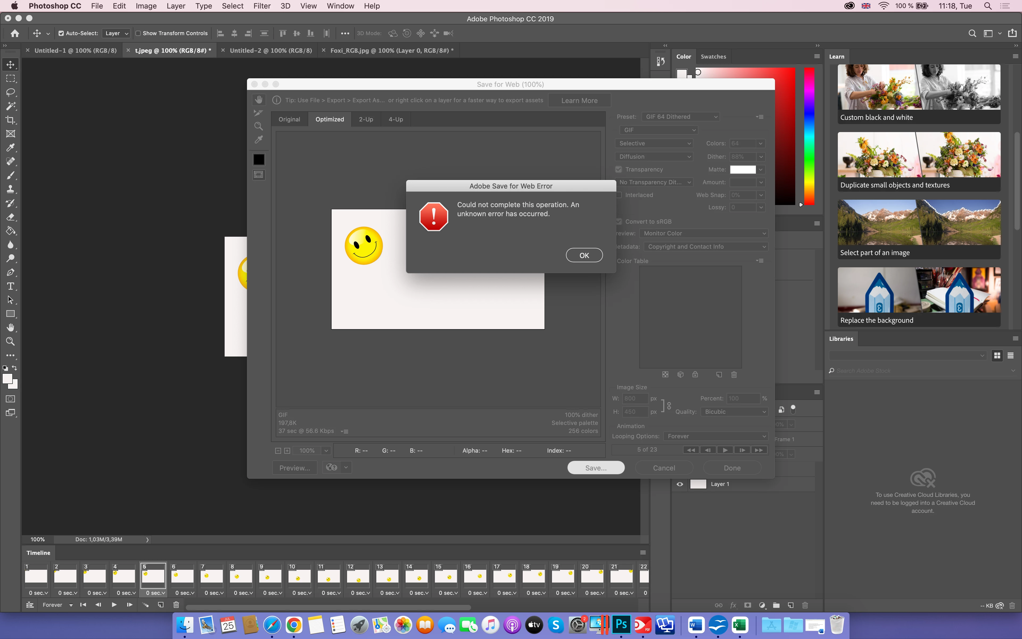Hide Layer 1 using eye icon
This screenshot has height=639, width=1022.
pyautogui.click(x=679, y=484)
